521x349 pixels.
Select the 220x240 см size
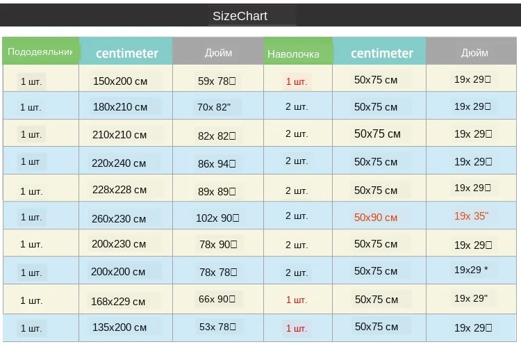pyautogui.click(x=119, y=163)
